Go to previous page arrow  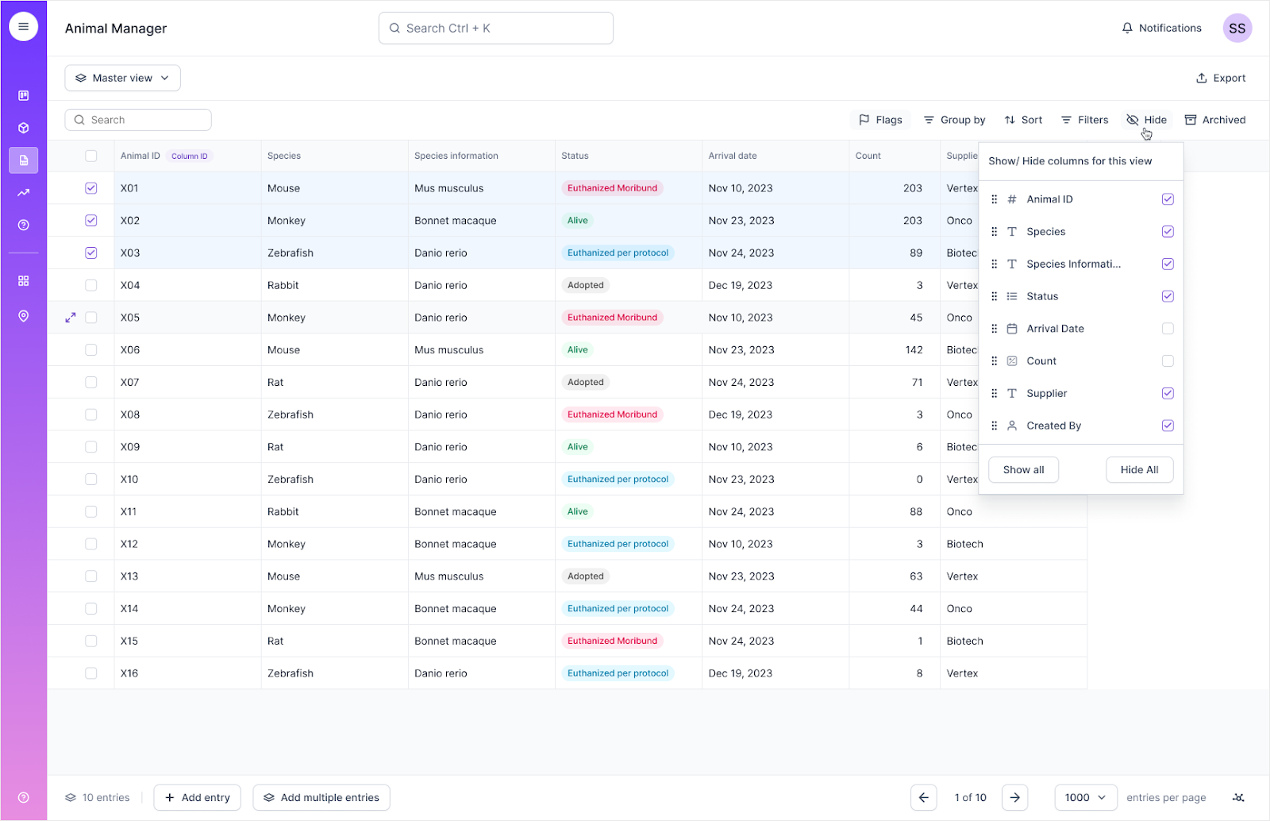pos(924,797)
